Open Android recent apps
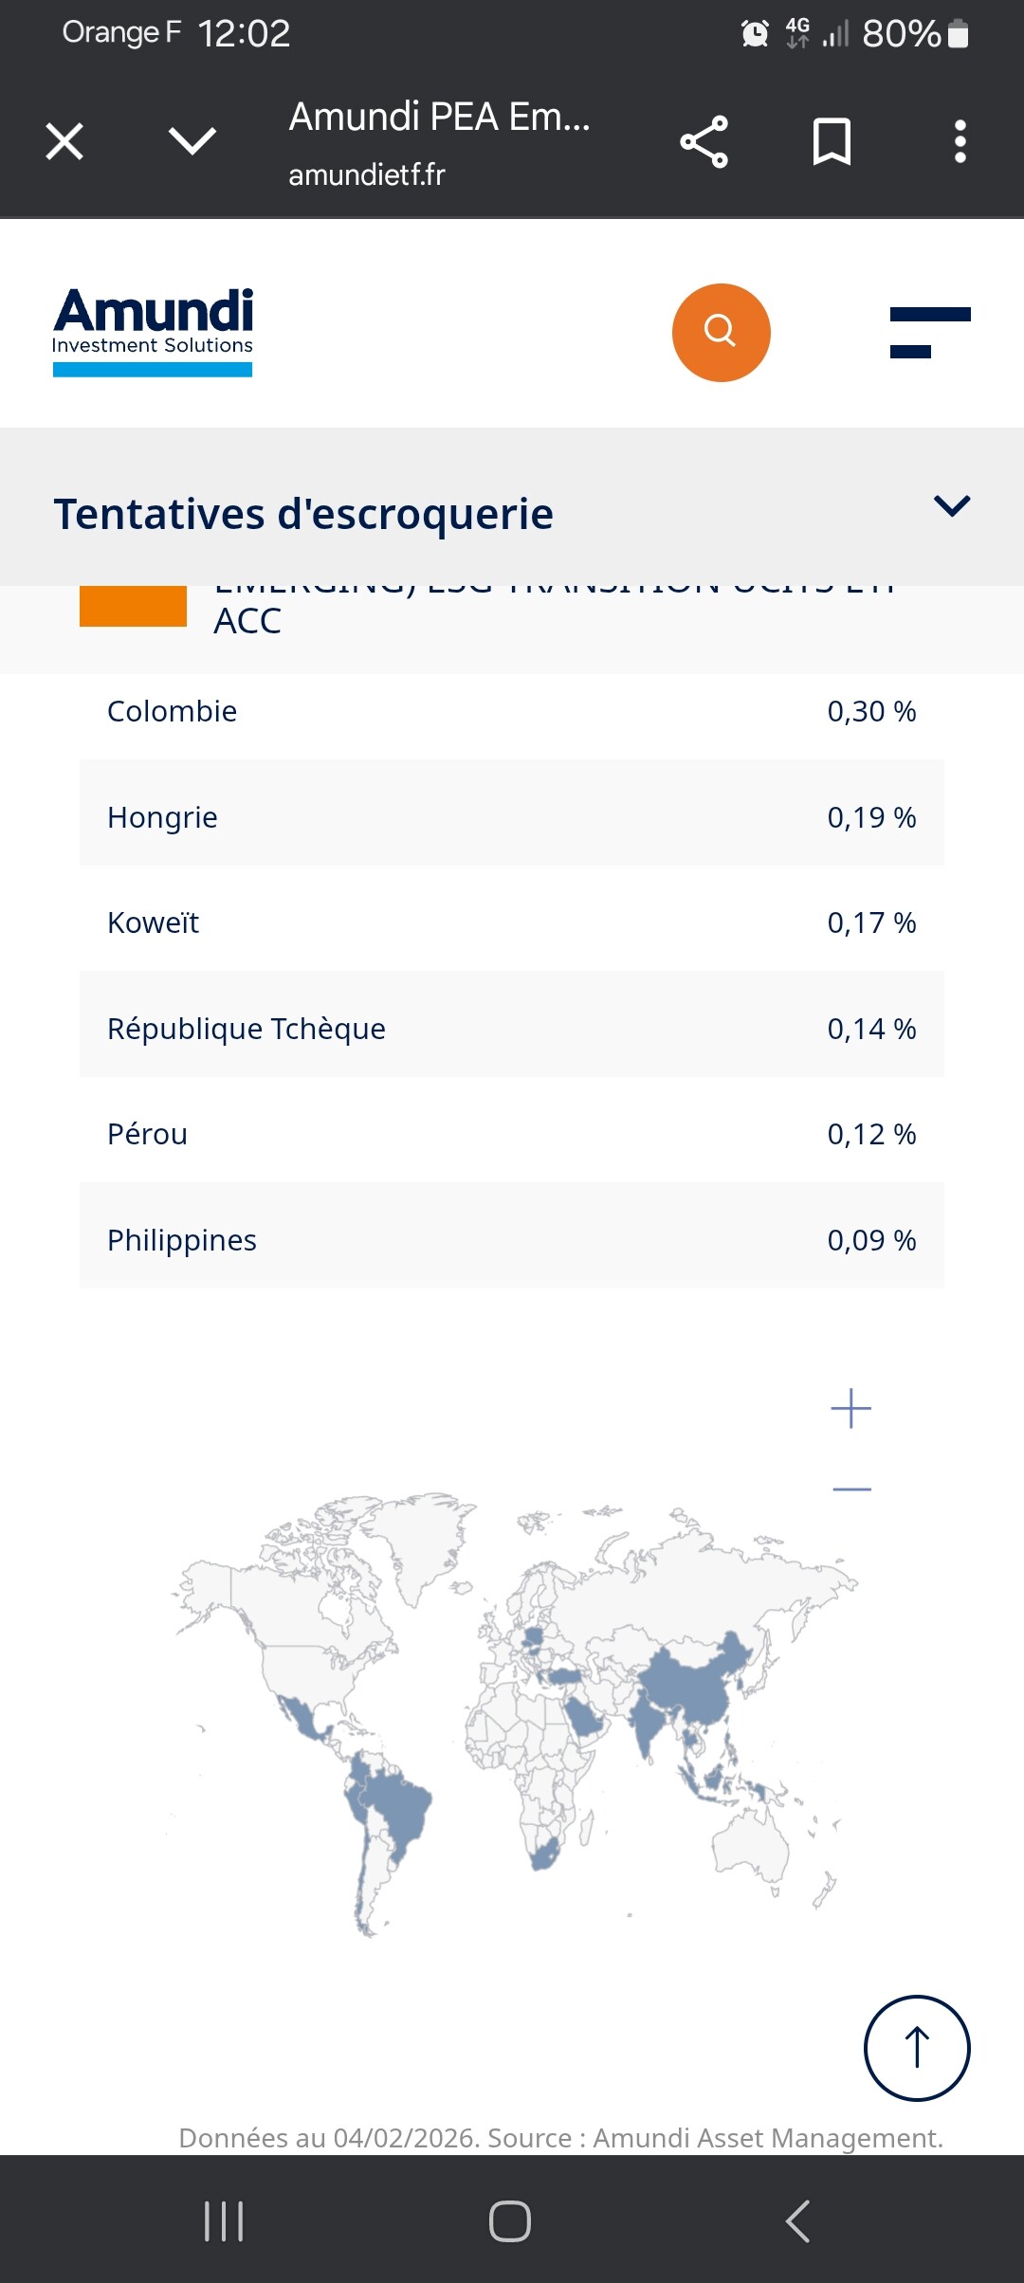The height and width of the screenshot is (2283, 1024). pyautogui.click(x=224, y=2220)
